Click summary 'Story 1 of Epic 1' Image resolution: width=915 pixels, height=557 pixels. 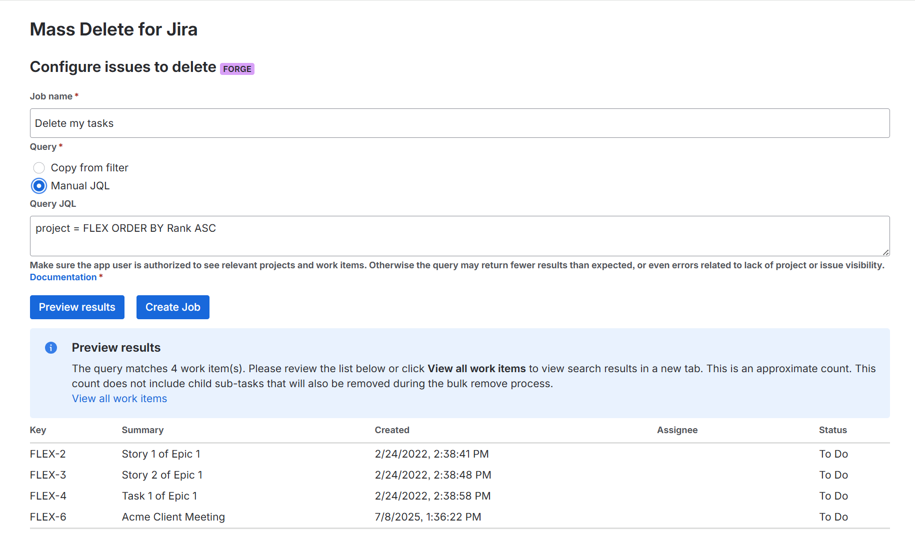click(161, 454)
